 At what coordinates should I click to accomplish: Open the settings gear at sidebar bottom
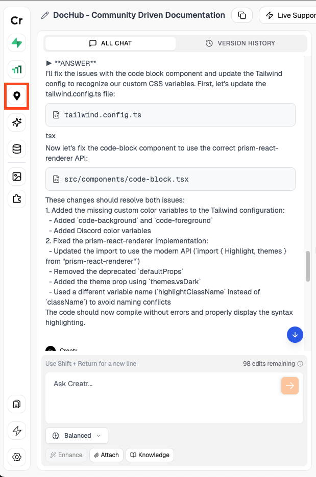click(x=16, y=458)
